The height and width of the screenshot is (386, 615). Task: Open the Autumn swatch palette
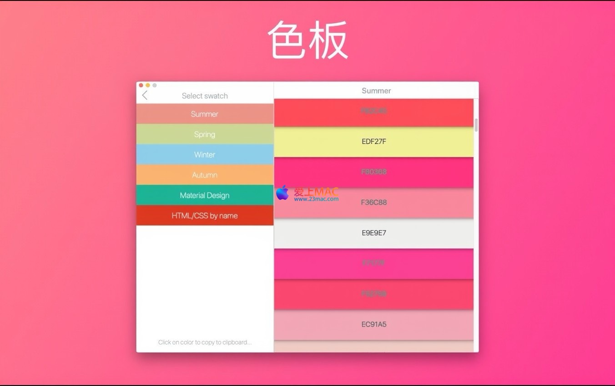[x=205, y=175]
